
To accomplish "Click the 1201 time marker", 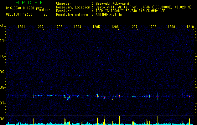I will click(x=21, y=27).
